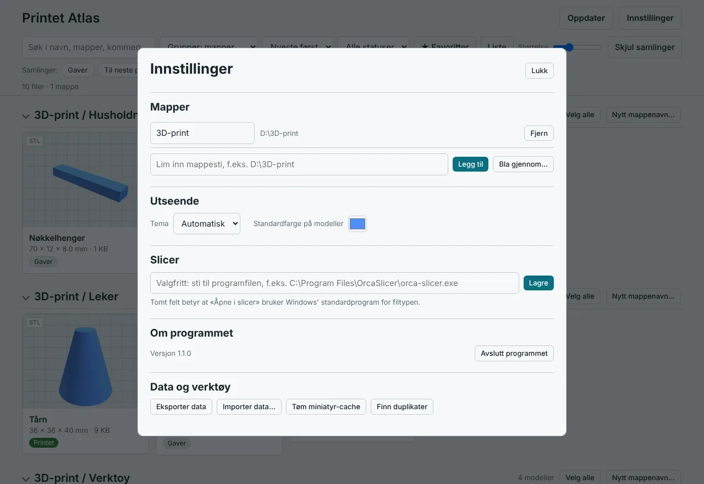The width and height of the screenshot is (704, 484).
Task: Click Nytt mappenavn for Husholdning group
Action: (x=643, y=115)
